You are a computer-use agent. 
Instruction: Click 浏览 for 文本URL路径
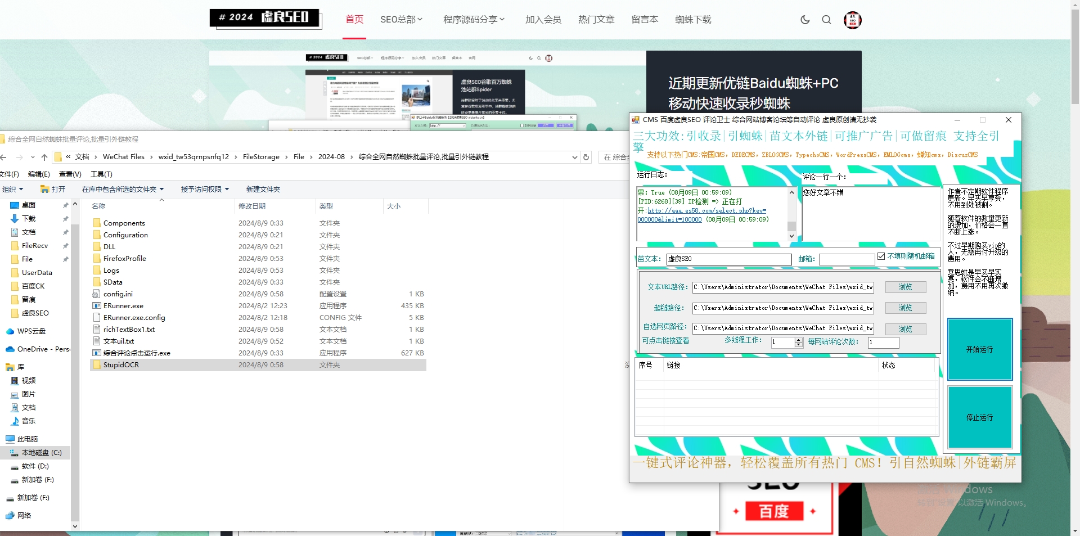(905, 287)
